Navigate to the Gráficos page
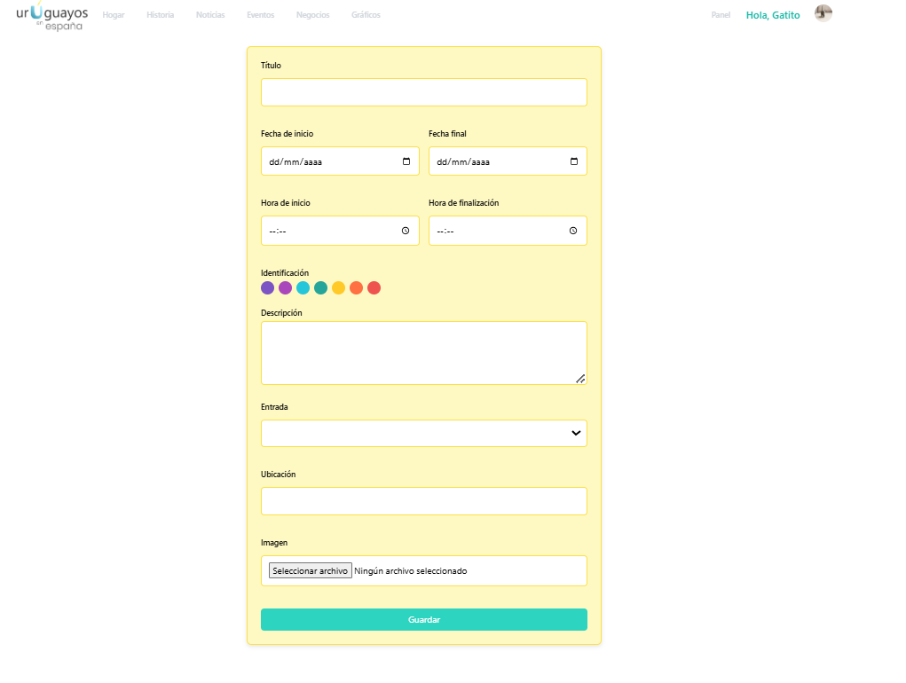This screenshot has width=906, height=683. pos(366,15)
